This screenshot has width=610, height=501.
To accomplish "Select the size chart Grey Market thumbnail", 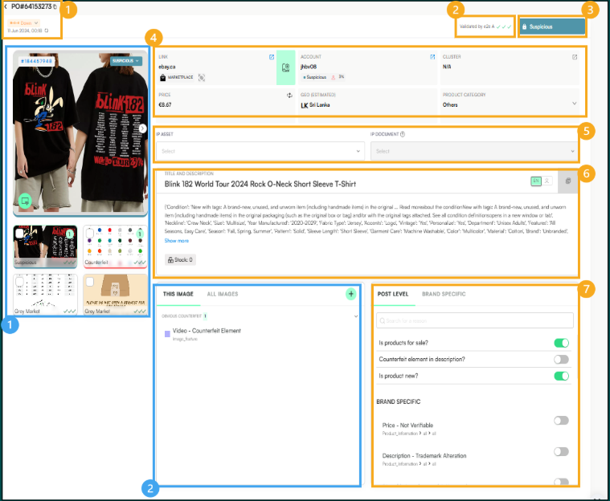I will [x=45, y=295].
